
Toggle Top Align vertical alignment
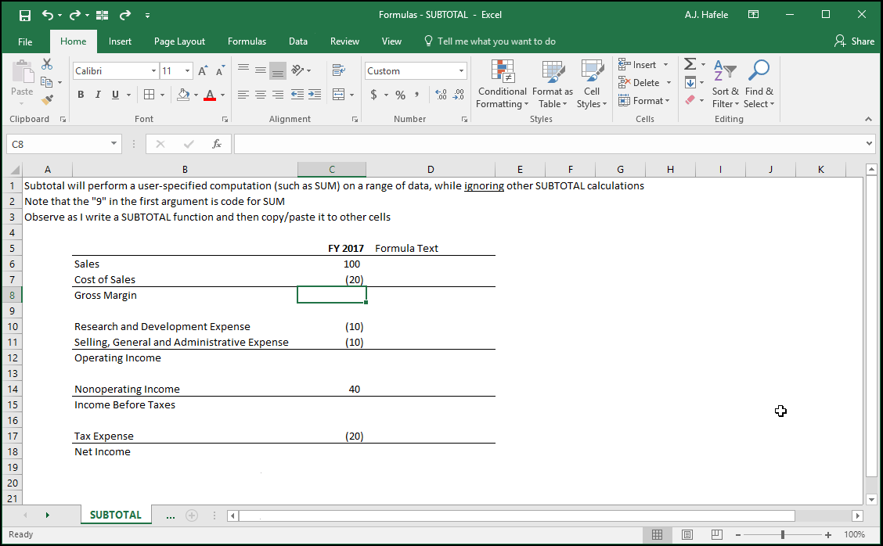[x=243, y=70]
